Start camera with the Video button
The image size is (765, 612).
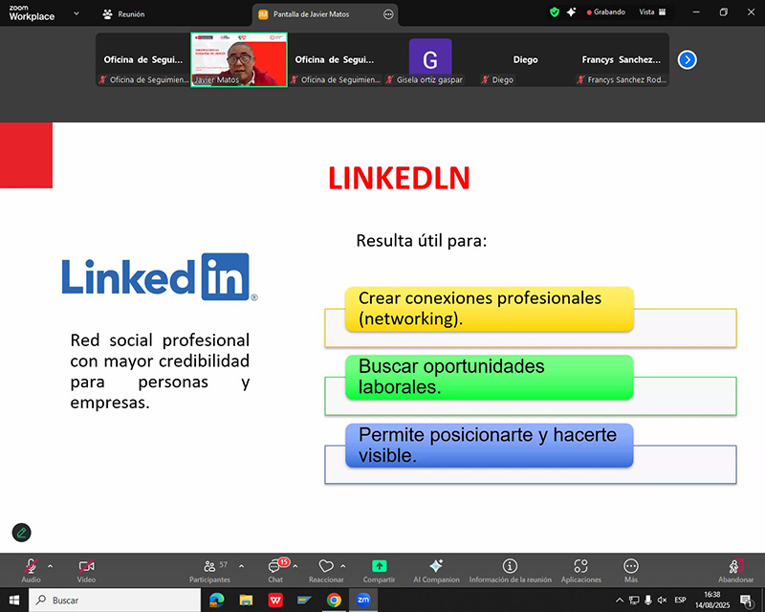tap(86, 570)
